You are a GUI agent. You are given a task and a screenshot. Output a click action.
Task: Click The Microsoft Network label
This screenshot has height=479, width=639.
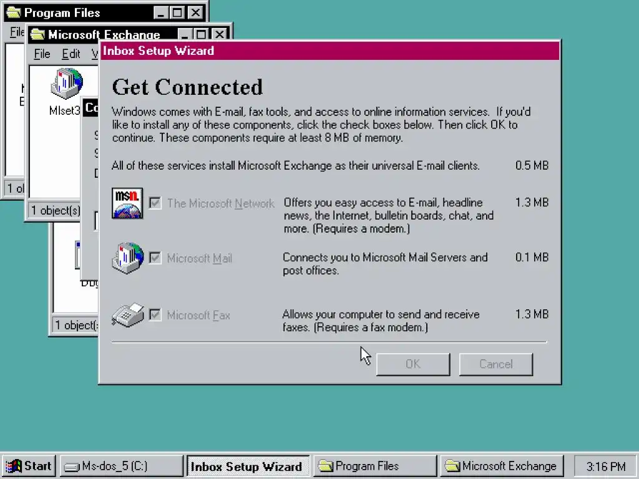(x=220, y=203)
